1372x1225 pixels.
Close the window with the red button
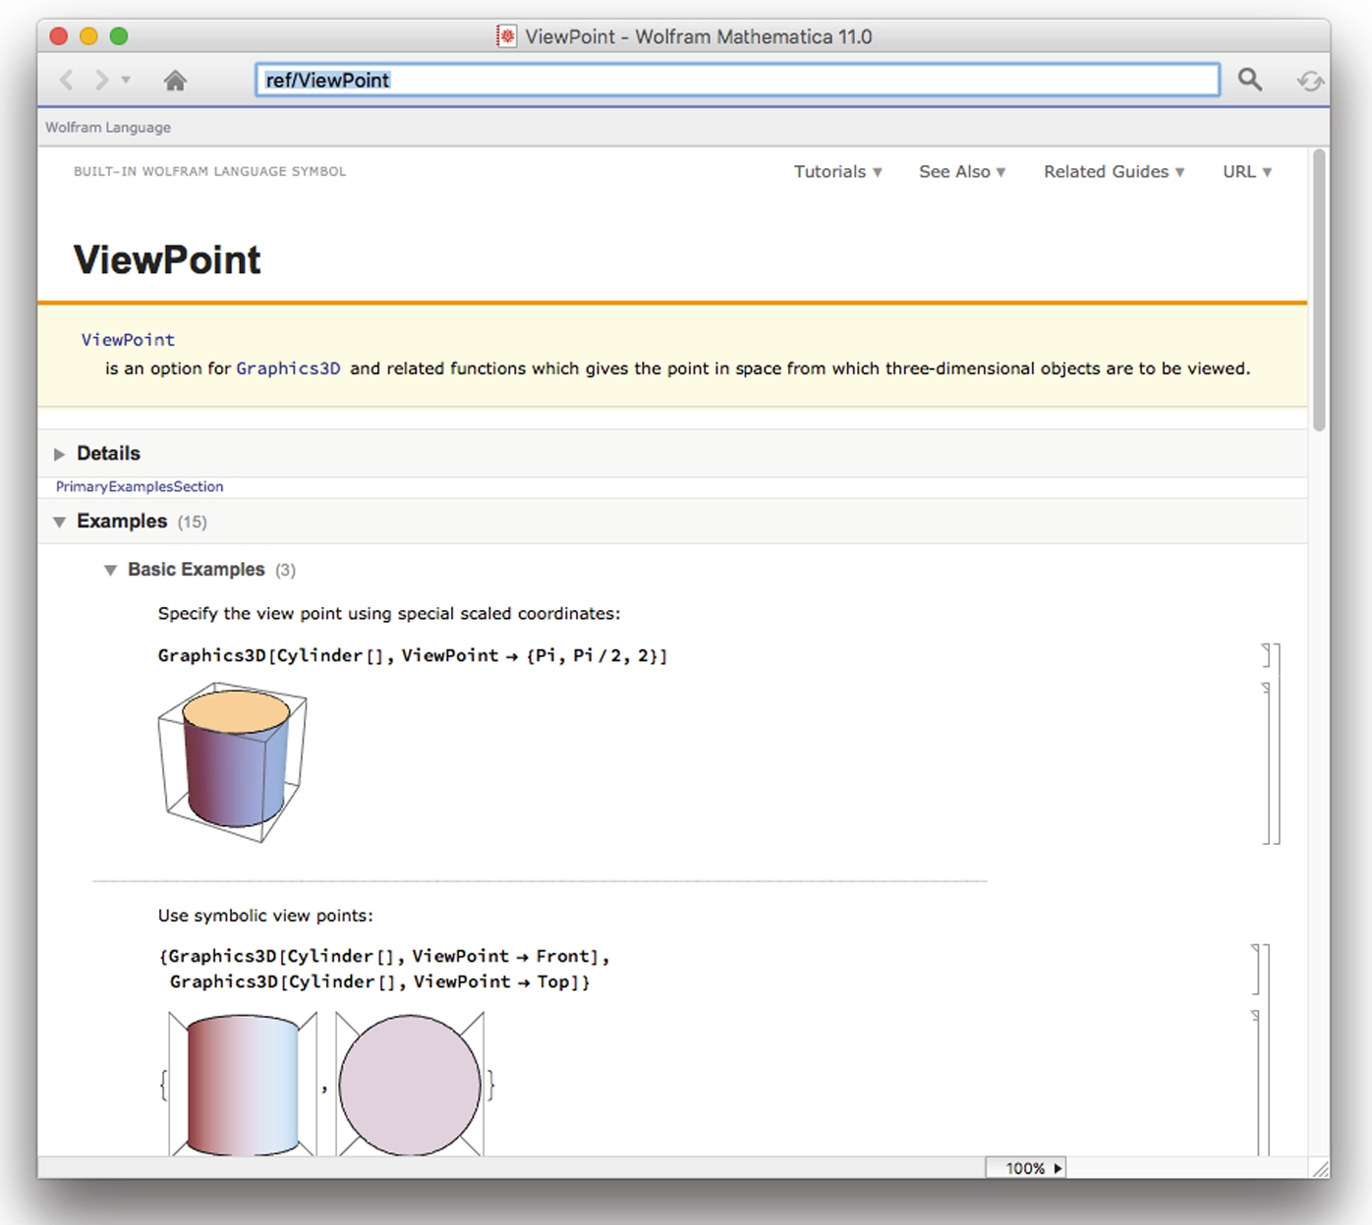click(x=59, y=36)
